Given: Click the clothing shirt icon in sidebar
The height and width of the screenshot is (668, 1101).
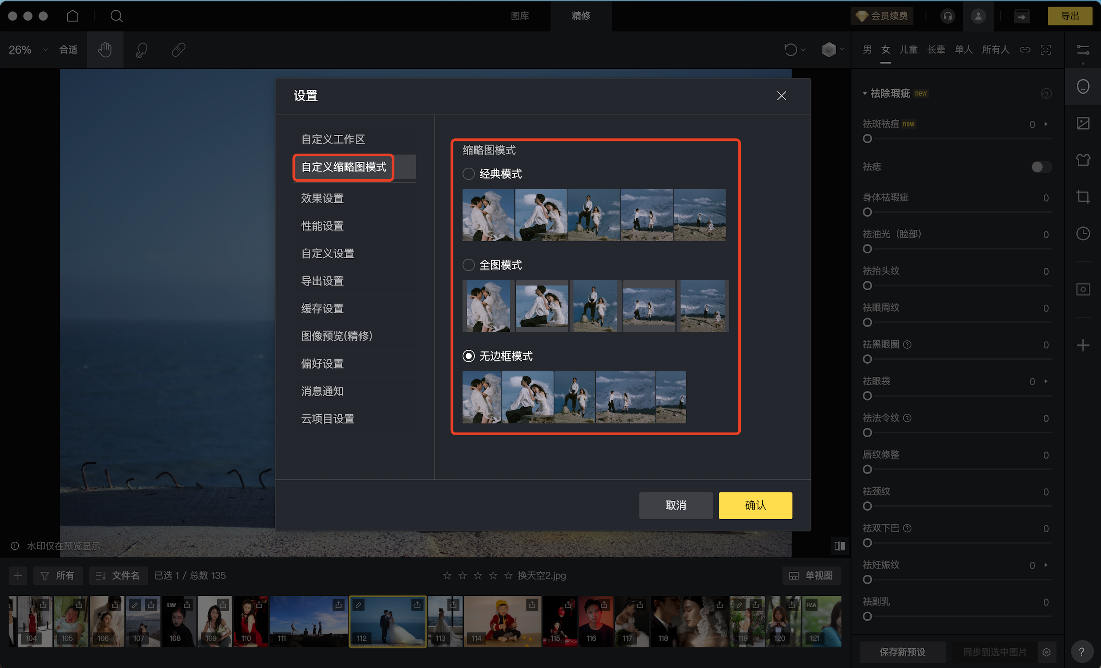Looking at the screenshot, I should pos(1083,160).
